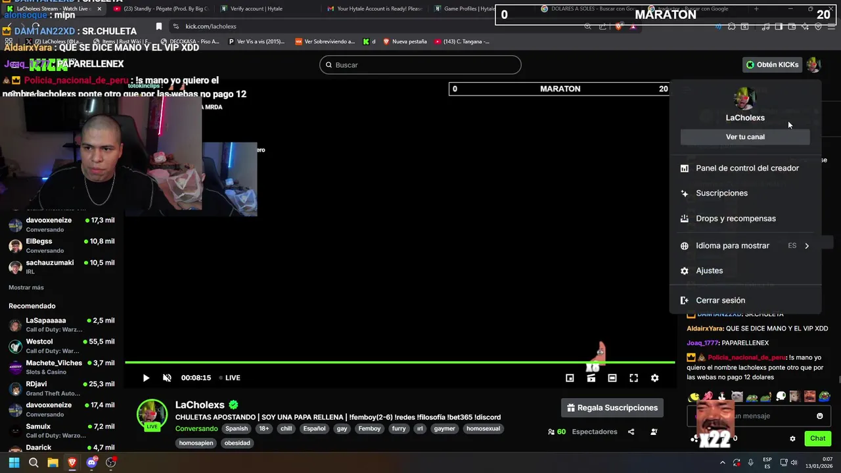Open Machete_Vilches channel in sidebar
The height and width of the screenshot is (473, 841).
[x=62, y=367]
